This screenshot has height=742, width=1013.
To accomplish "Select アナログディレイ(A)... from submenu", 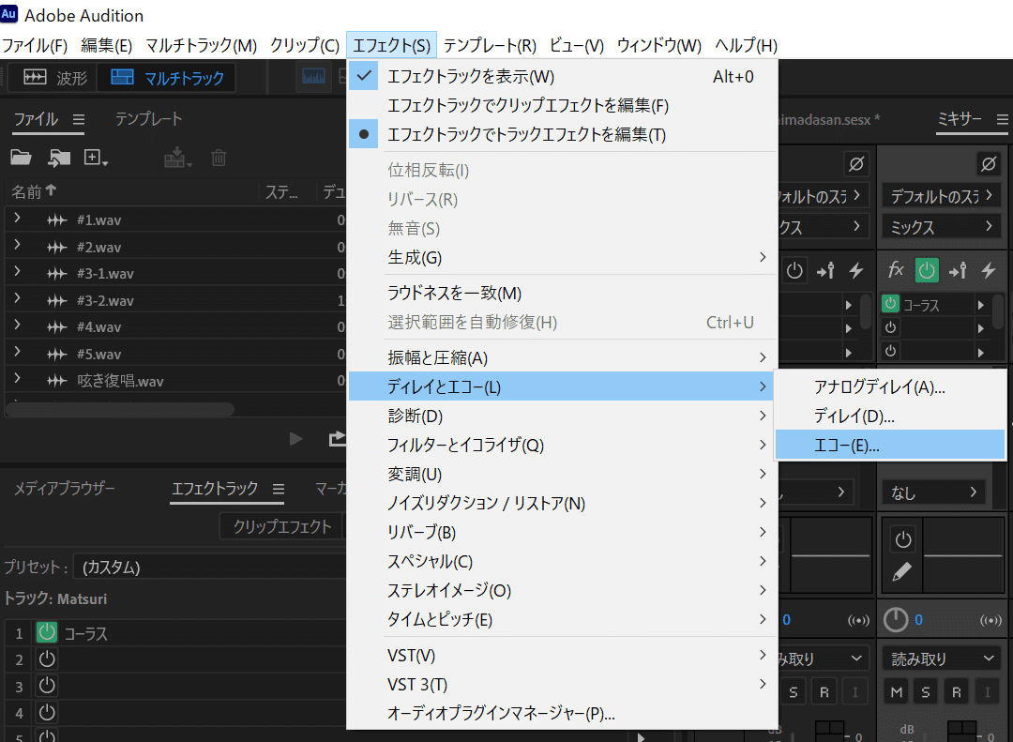I will pos(890,386).
